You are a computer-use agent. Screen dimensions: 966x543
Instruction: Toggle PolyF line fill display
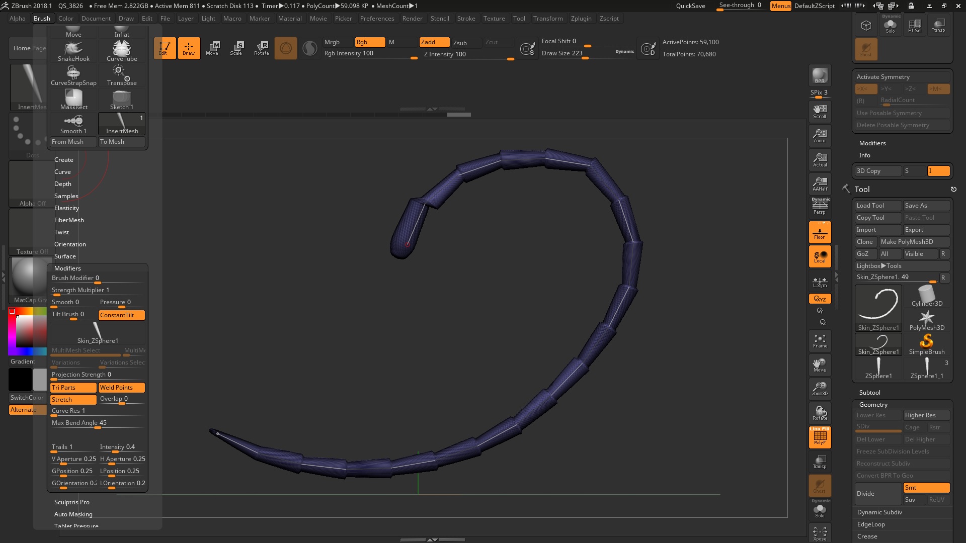820,437
